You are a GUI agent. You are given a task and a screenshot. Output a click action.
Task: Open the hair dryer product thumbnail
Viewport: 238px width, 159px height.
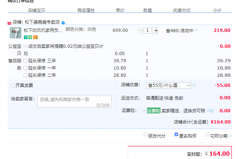tap(16, 33)
